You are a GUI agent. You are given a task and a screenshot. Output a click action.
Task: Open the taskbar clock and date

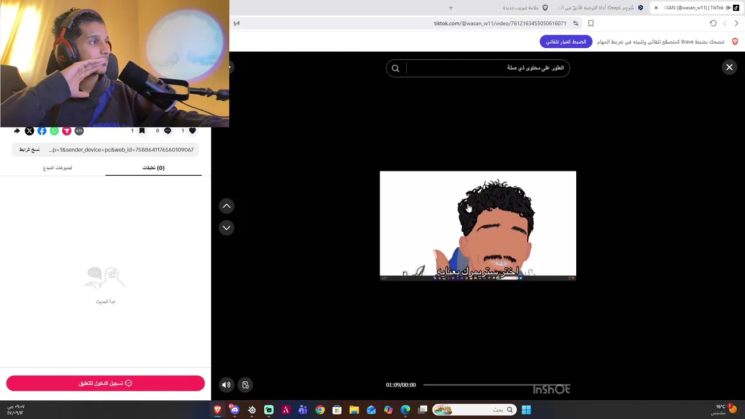tap(16, 410)
